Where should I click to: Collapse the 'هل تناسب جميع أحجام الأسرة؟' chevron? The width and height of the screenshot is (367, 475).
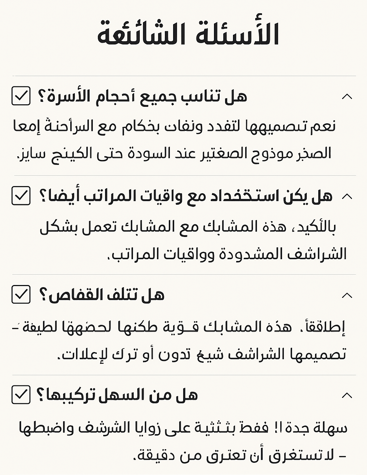(347, 96)
